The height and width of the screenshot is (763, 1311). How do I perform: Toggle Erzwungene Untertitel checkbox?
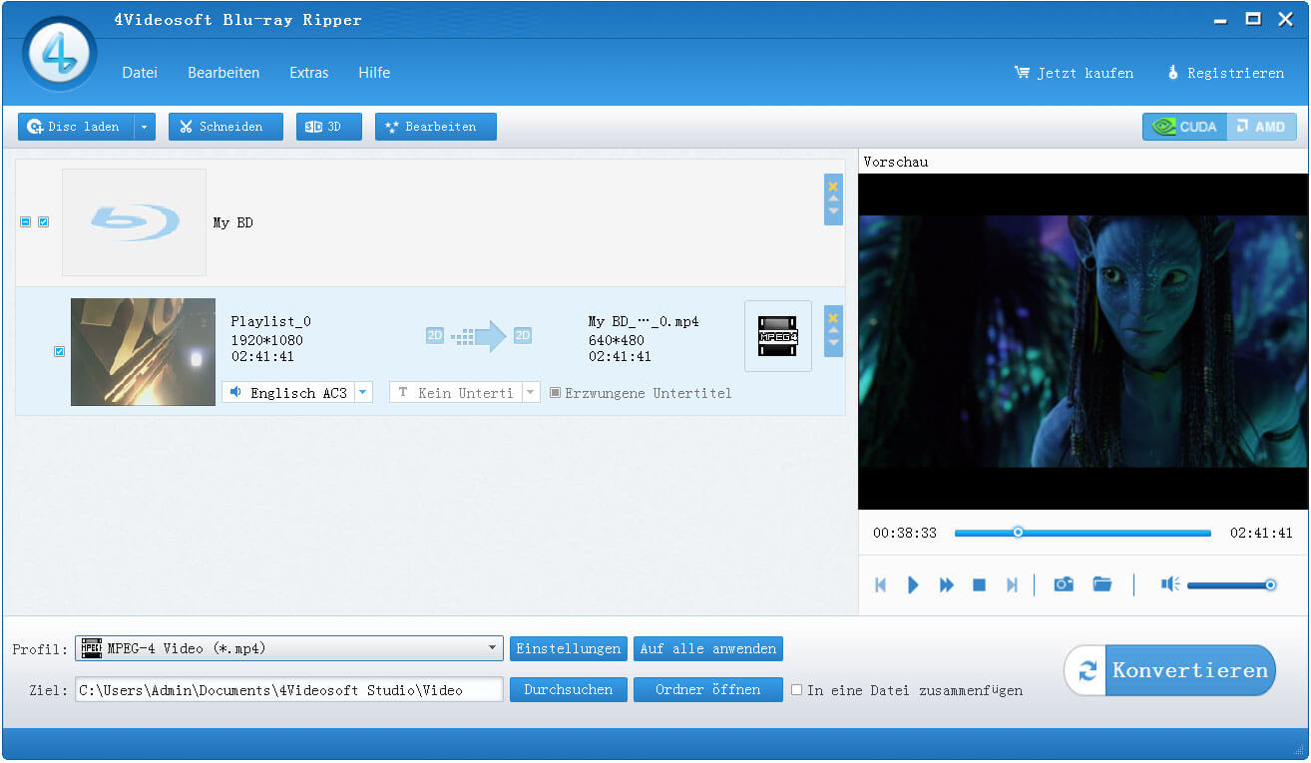[556, 393]
